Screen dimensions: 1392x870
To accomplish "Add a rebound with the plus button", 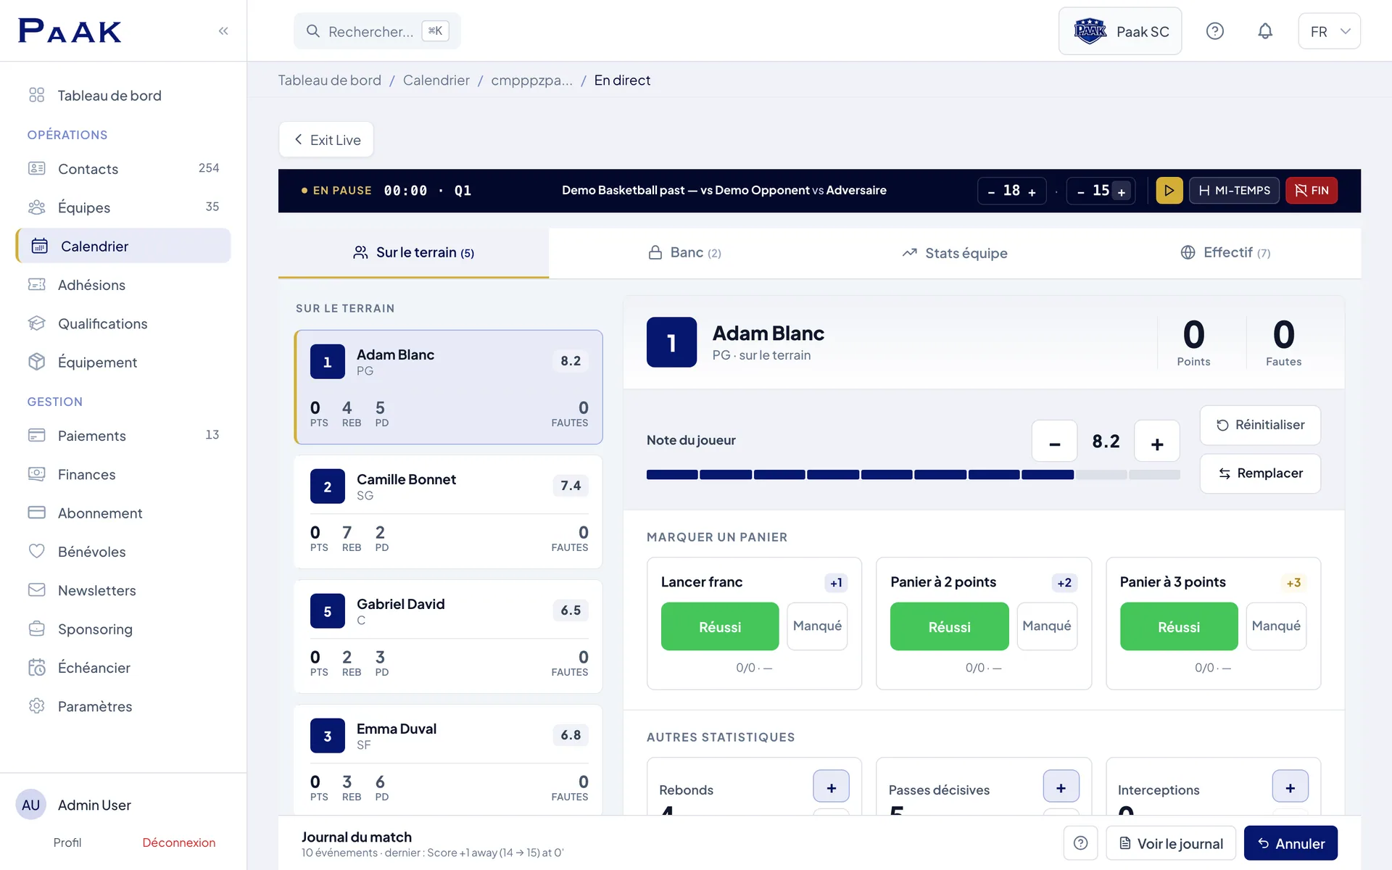I will point(832,787).
